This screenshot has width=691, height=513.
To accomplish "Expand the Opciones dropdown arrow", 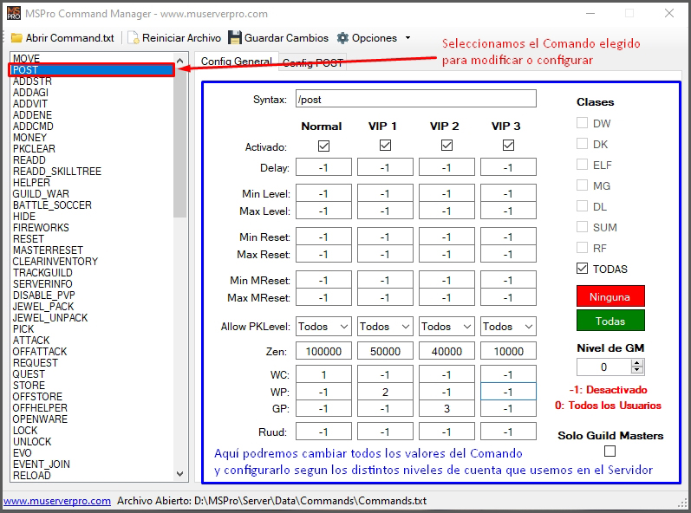I will pos(407,38).
